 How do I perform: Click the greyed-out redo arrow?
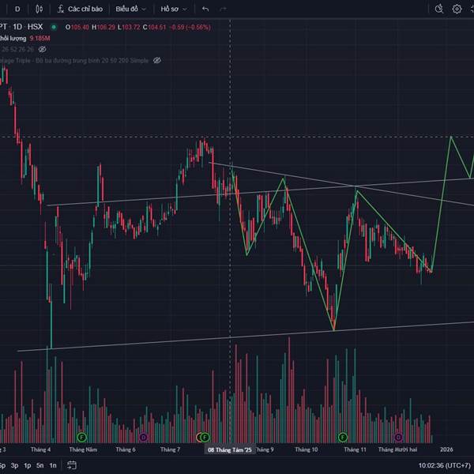click(223, 9)
